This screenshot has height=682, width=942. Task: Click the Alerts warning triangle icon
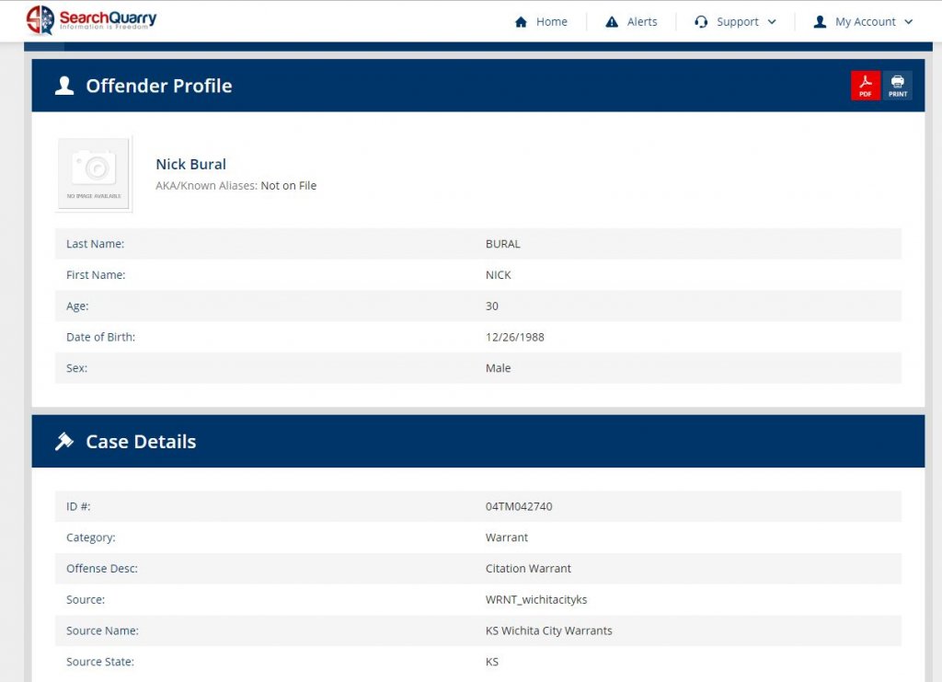tap(612, 22)
